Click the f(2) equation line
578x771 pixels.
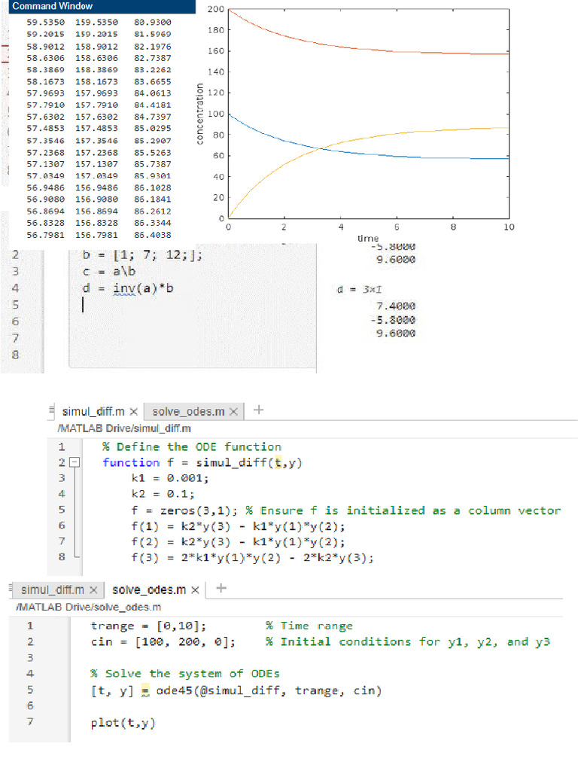click(x=238, y=542)
